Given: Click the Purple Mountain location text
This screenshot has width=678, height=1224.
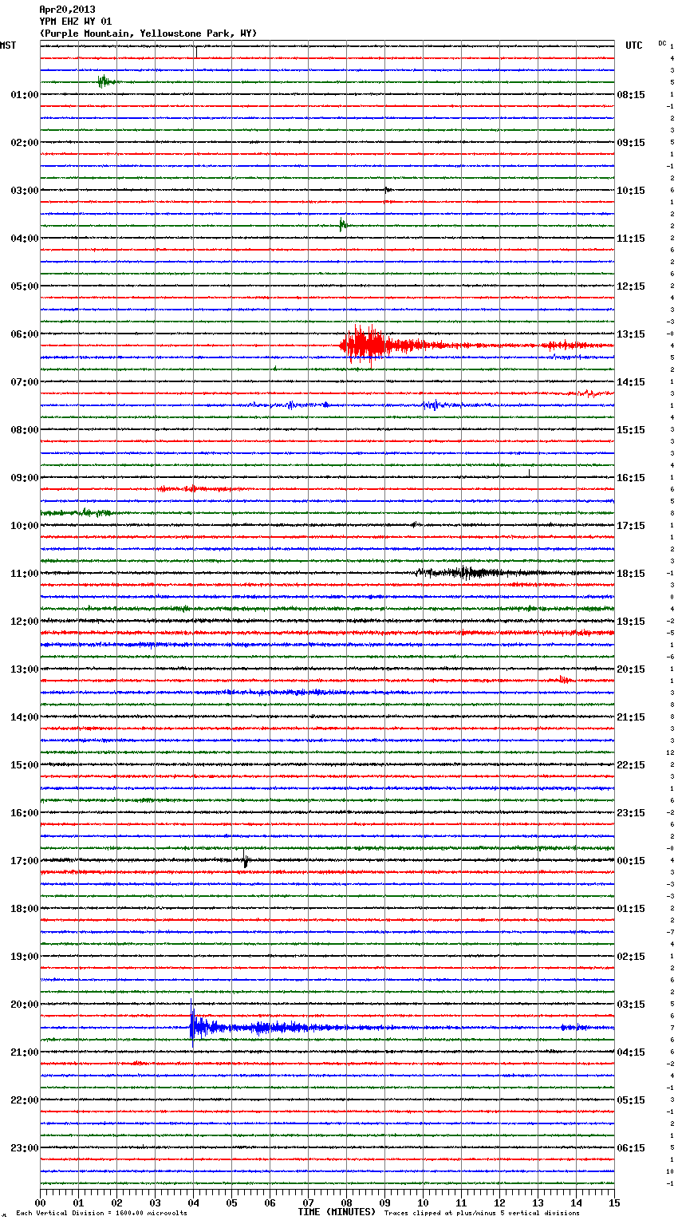Looking at the screenshot, I should click(x=148, y=34).
